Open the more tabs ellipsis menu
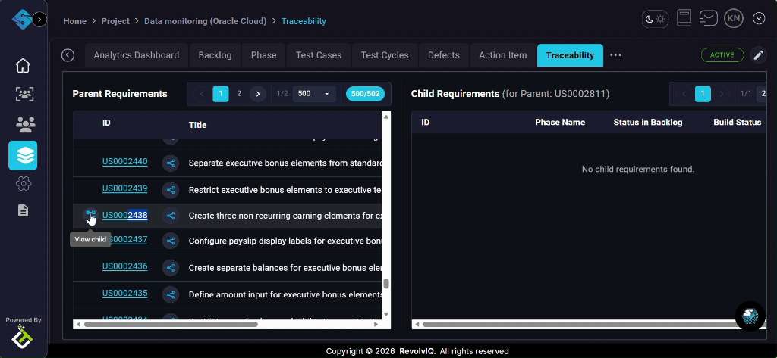 tap(615, 55)
